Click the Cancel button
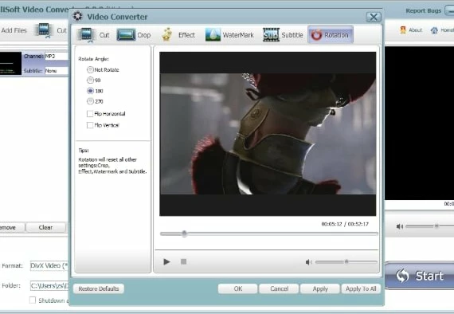 click(x=279, y=288)
